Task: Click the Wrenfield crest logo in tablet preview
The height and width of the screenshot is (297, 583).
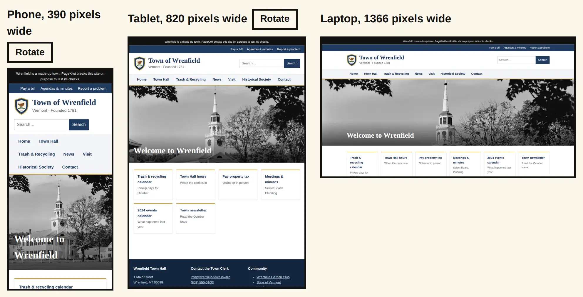Action: point(140,63)
